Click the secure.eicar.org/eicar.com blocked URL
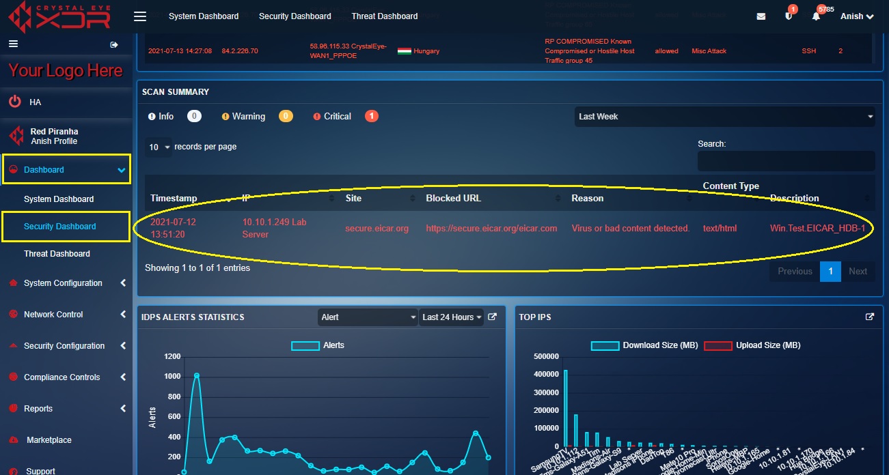The image size is (889, 475). point(491,229)
